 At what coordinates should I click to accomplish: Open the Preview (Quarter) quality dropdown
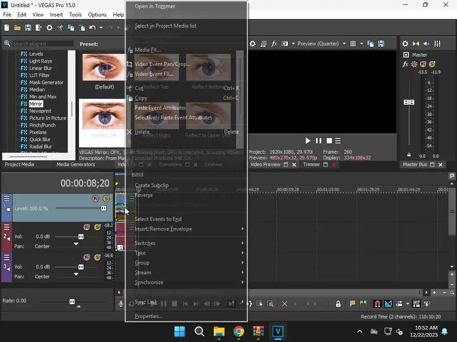click(x=344, y=44)
